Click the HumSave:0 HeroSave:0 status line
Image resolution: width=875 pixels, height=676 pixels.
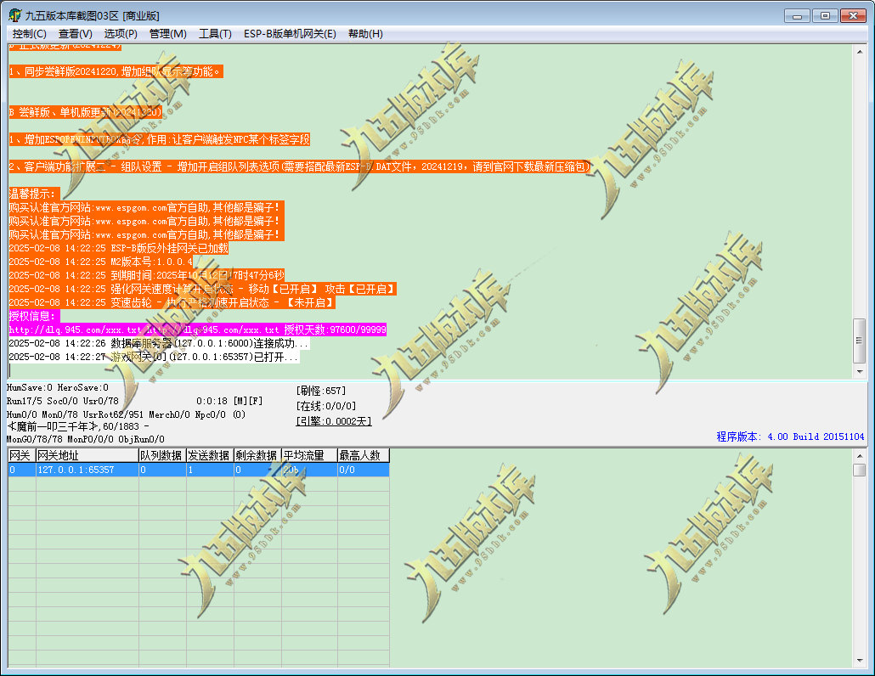58,387
